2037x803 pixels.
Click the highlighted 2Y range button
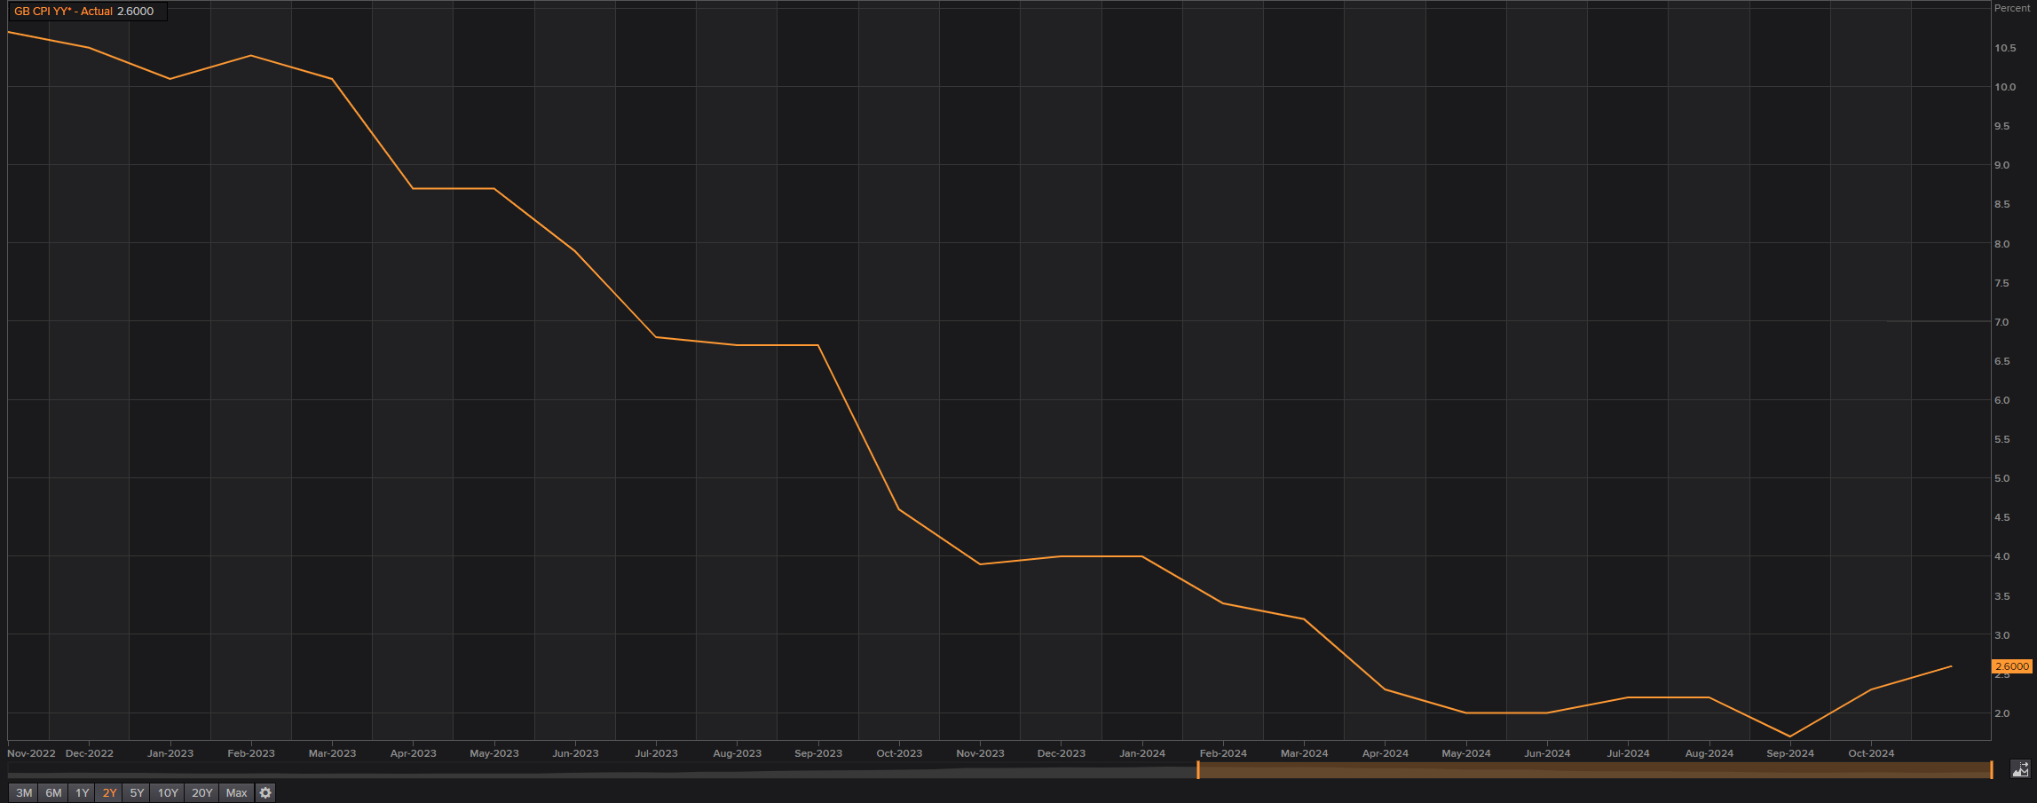109,792
